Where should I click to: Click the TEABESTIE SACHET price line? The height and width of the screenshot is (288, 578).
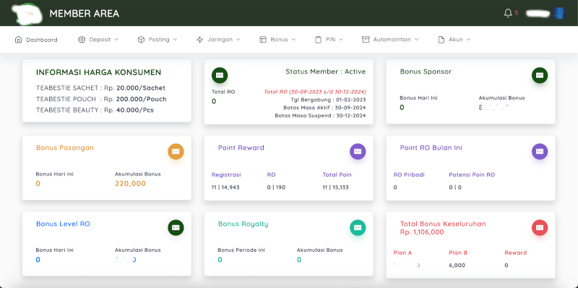coord(100,88)
